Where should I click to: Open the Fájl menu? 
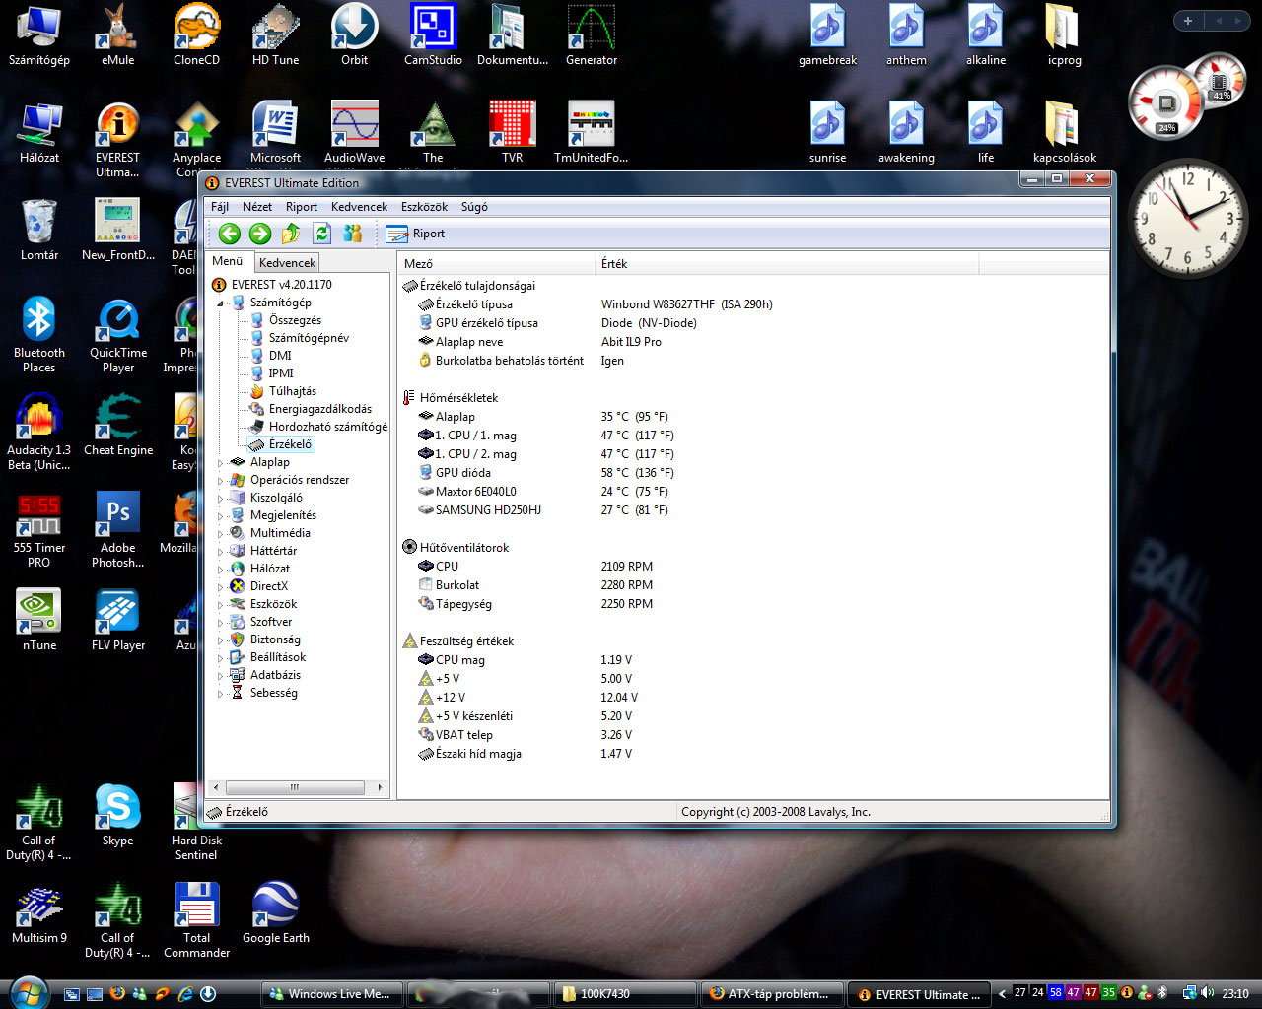tap(220, 207)
